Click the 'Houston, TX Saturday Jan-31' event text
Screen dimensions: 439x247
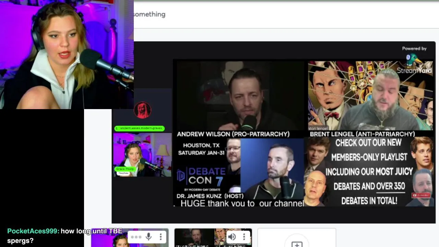pyautogui.click(x=201, y=149)
